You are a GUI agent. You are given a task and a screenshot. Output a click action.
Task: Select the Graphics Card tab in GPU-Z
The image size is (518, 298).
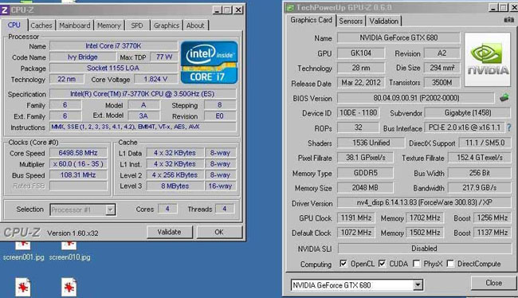click(x=311, y=20)
